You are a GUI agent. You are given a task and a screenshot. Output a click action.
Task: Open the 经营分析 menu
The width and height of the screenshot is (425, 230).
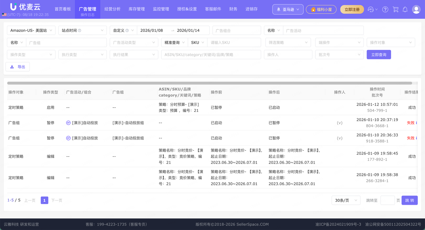(113, 9)
